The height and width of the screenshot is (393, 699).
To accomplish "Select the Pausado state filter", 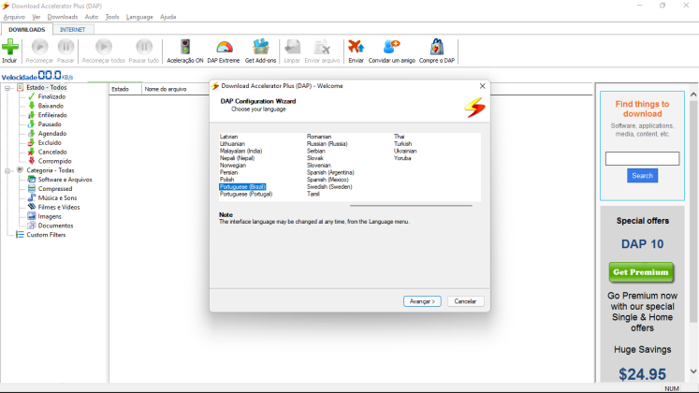I will point(50,124).
